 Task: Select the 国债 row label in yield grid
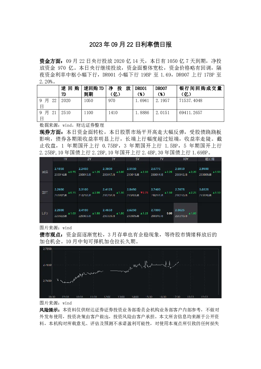point(45,172)
